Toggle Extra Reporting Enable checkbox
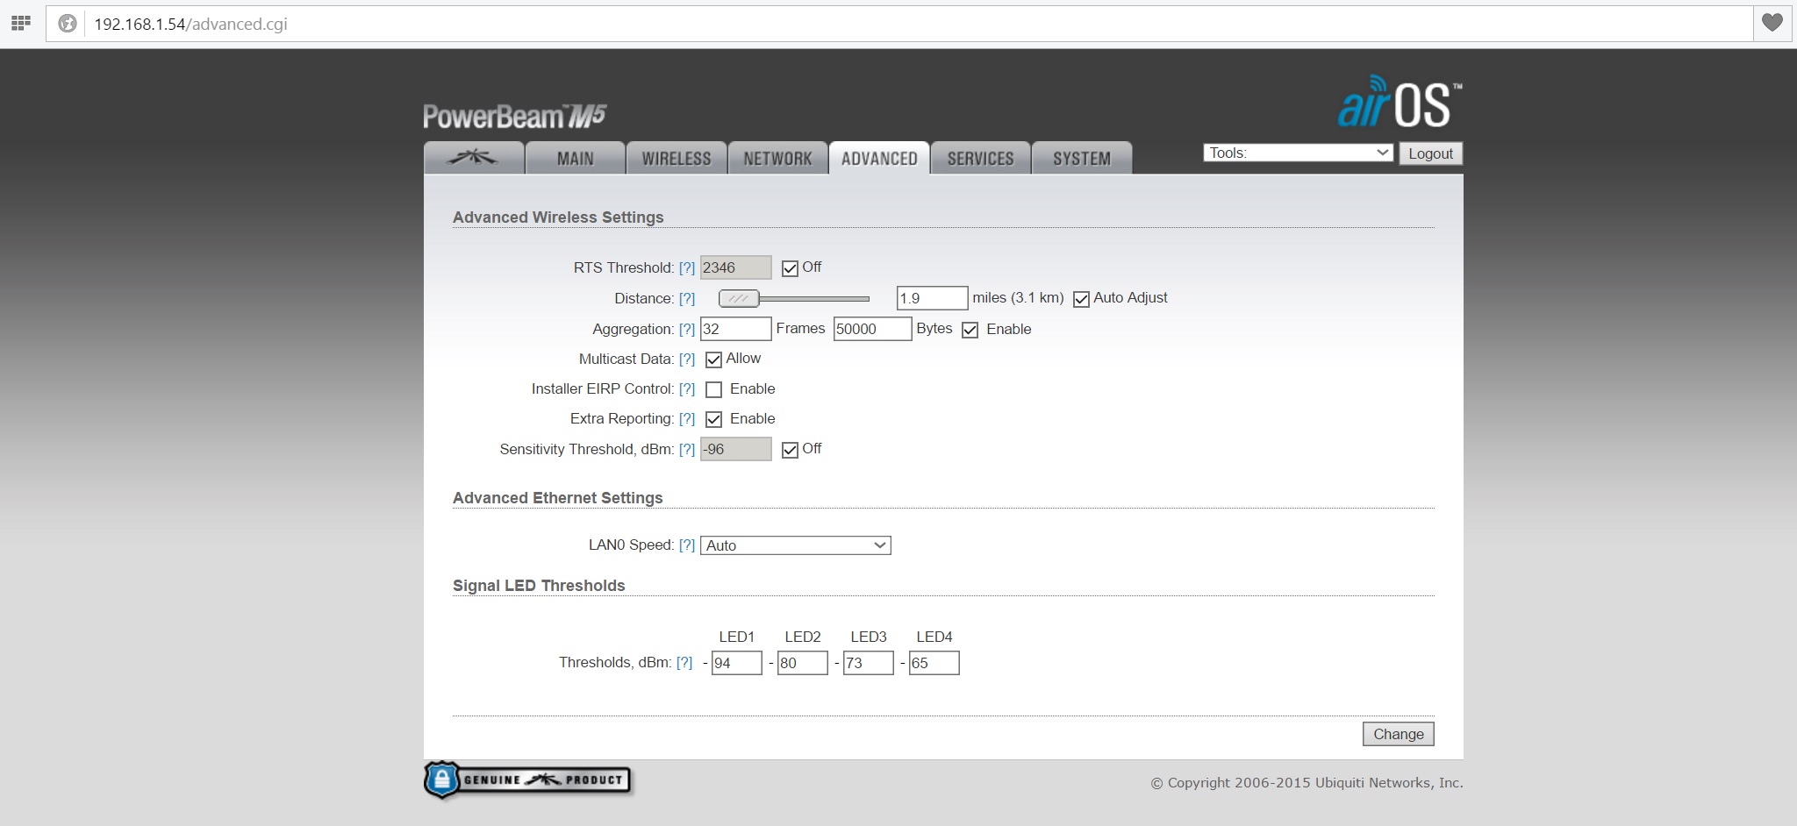 [713, 419]
